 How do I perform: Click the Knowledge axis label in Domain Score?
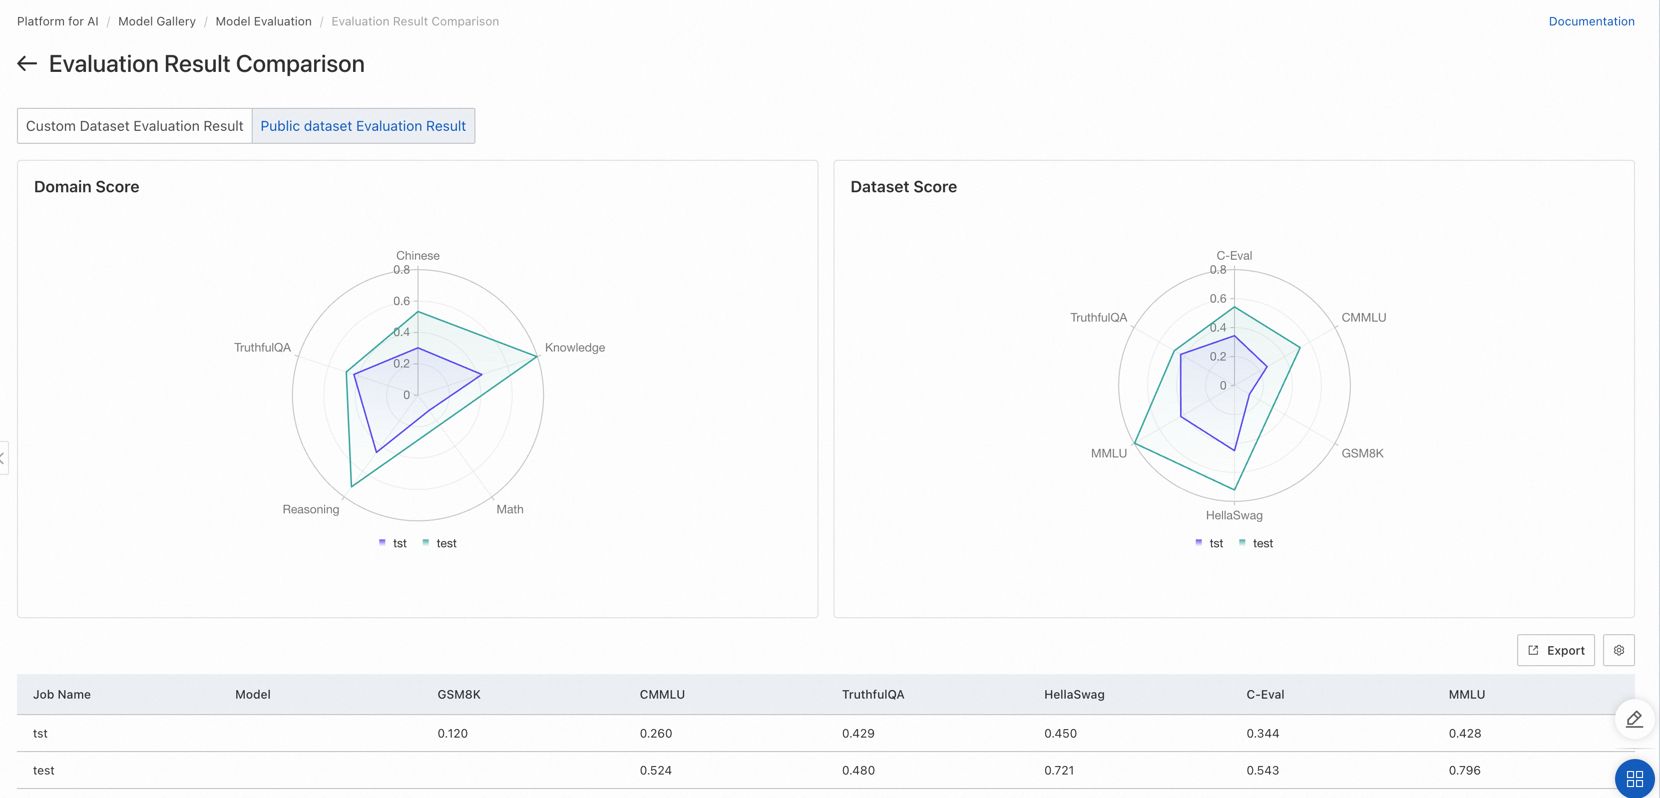tap(575, 348)
